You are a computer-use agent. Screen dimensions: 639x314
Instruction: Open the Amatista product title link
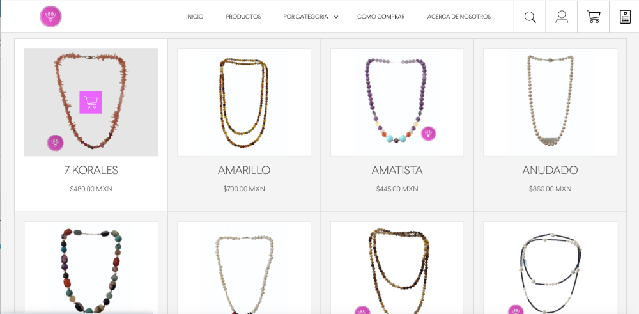(x=397, y=170)
